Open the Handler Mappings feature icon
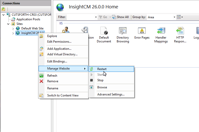 [161, 31]
